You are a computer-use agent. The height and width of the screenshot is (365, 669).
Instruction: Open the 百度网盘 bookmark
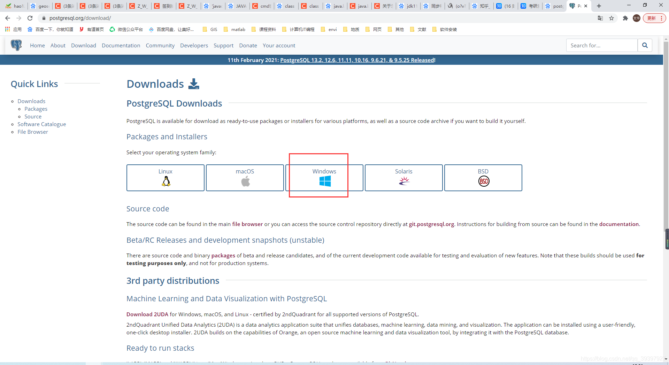click(x=171, y=29)
